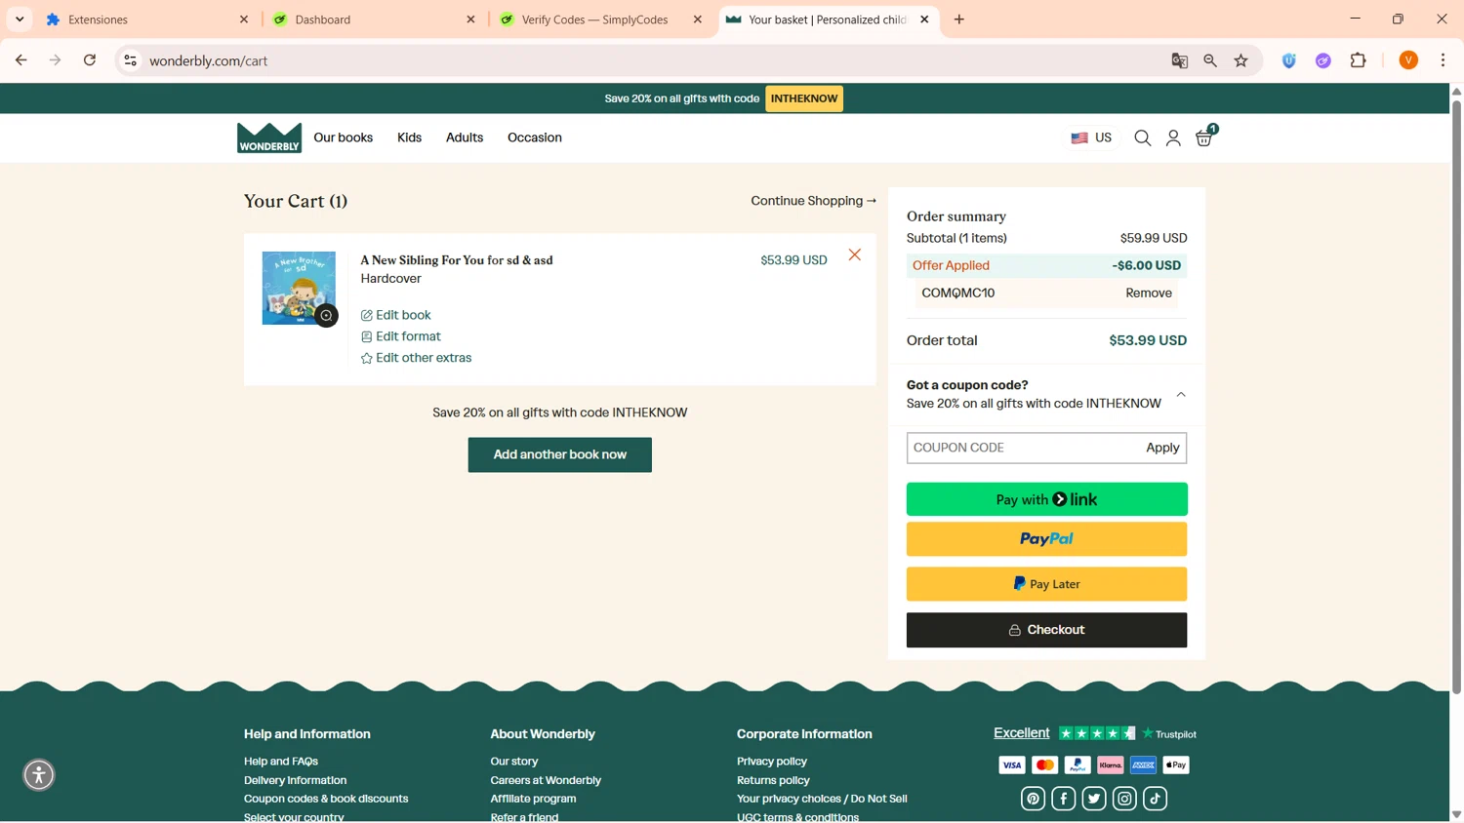Close the Your basket tab

924,20
